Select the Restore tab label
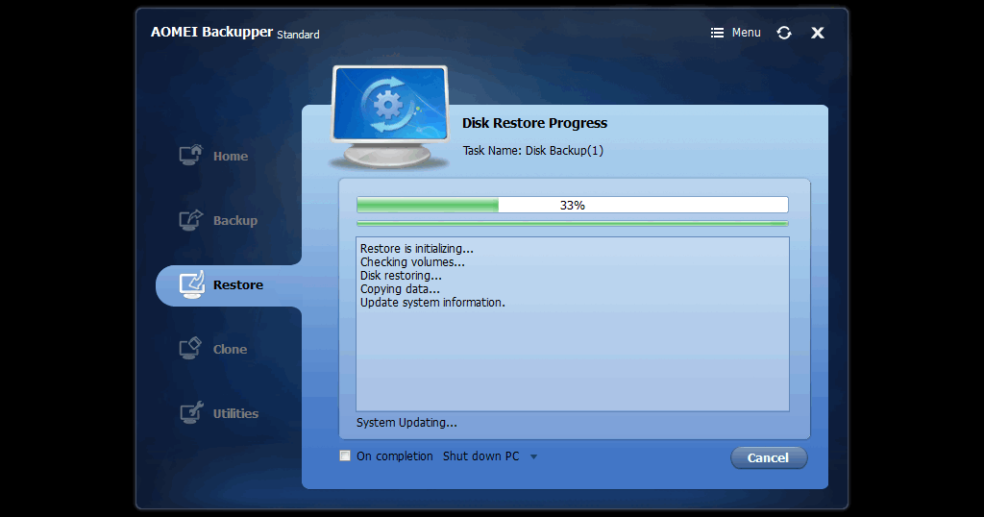Viewport: 984px width, 517px height. click(x=238, y=284)
